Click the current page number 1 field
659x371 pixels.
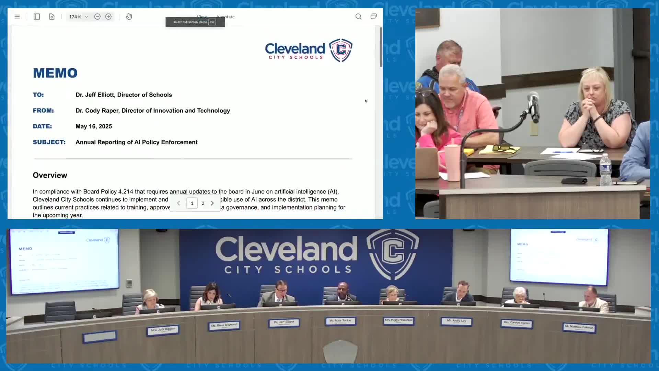coord(192,203)
